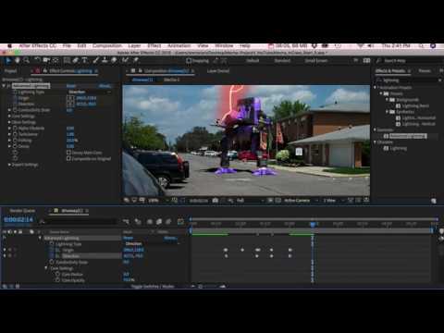444x333 pixels.
Task: Toggle the Draft 3D icon in timeline
Action: (x=138, y=221)
